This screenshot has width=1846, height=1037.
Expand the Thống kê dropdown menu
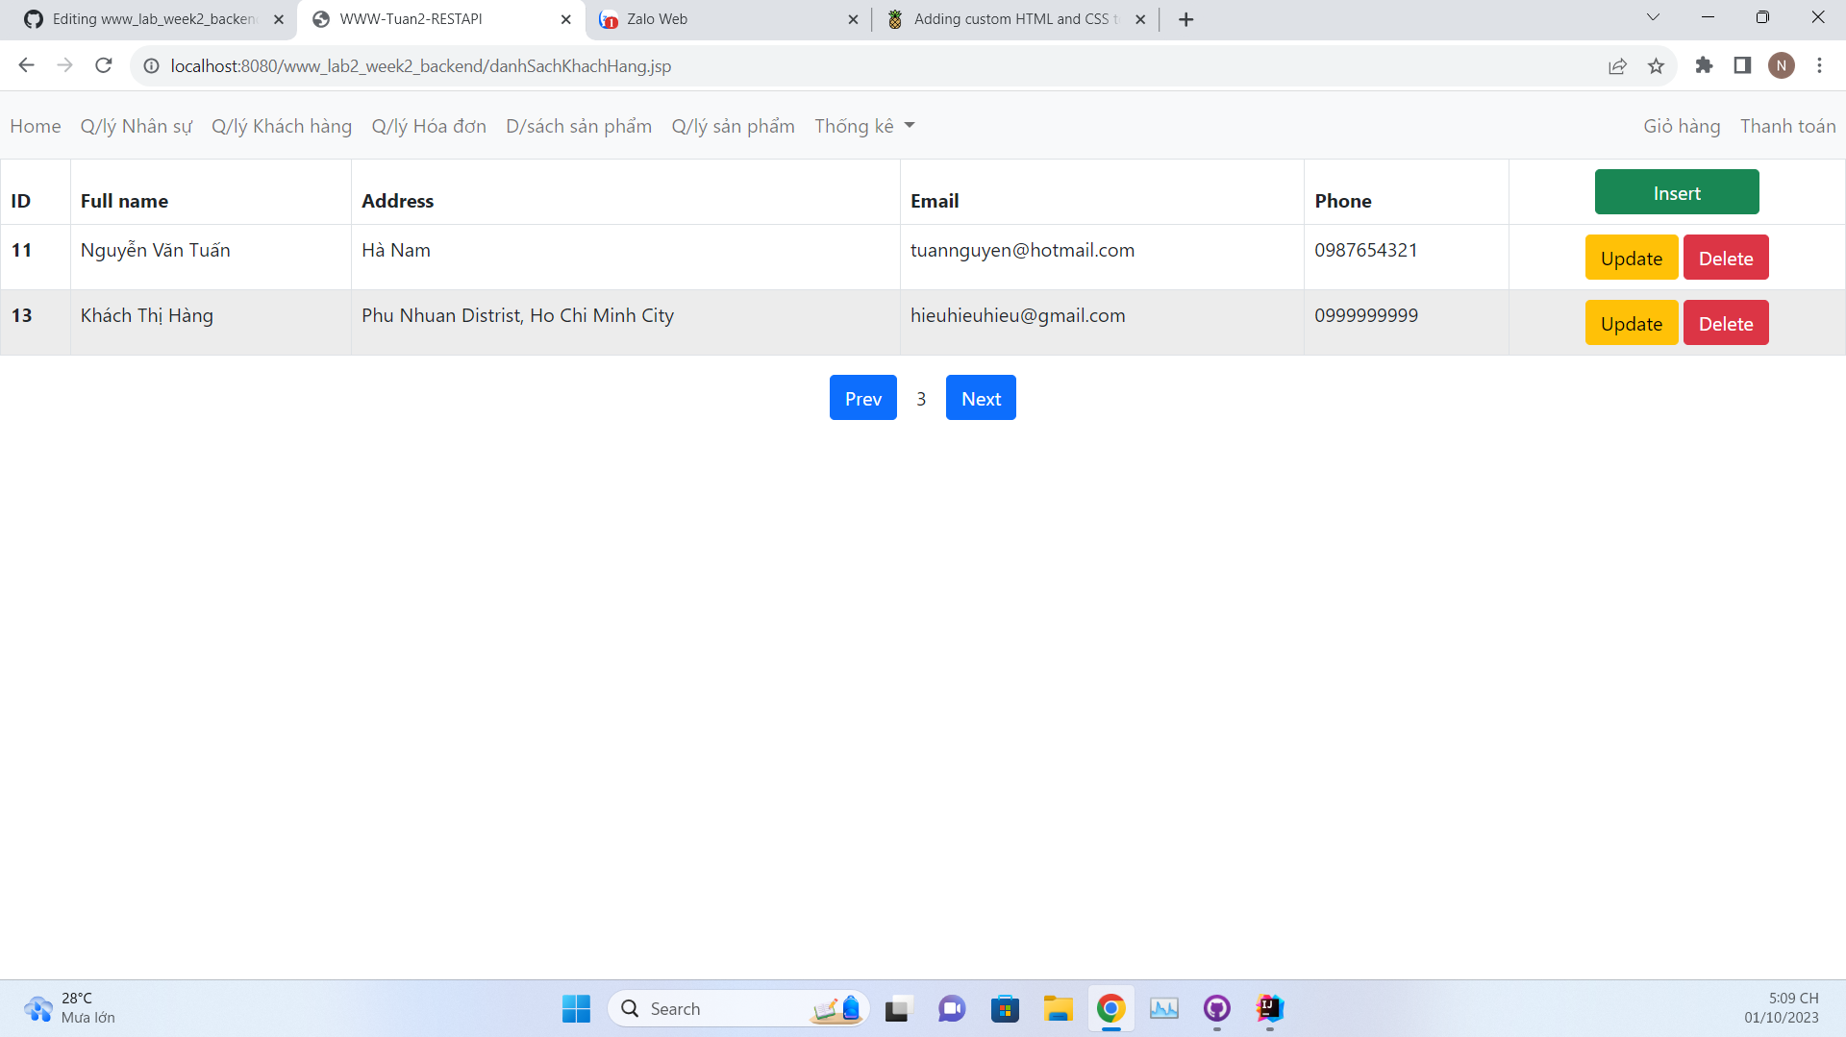[863, 126]
